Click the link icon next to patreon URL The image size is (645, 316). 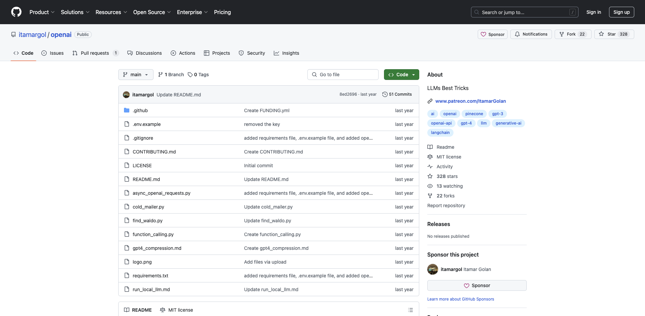(430, 101)
